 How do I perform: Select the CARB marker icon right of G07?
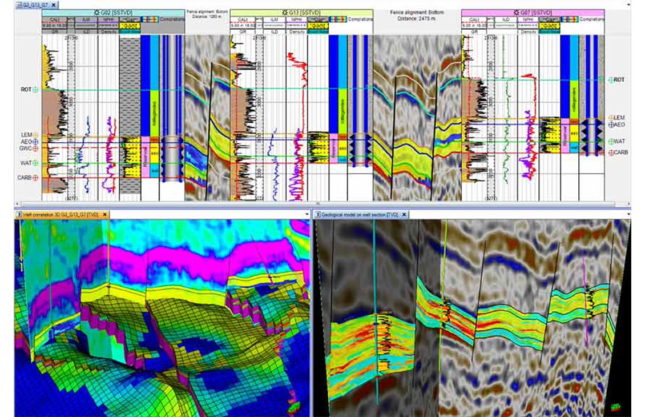(x=611, y=153)
